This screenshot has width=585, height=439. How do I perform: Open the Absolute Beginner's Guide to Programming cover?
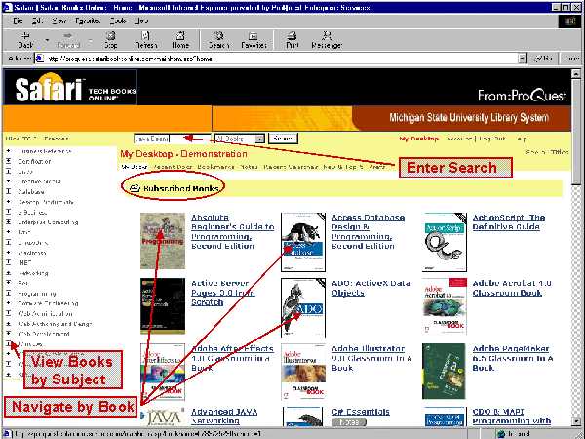pos(163,241)
